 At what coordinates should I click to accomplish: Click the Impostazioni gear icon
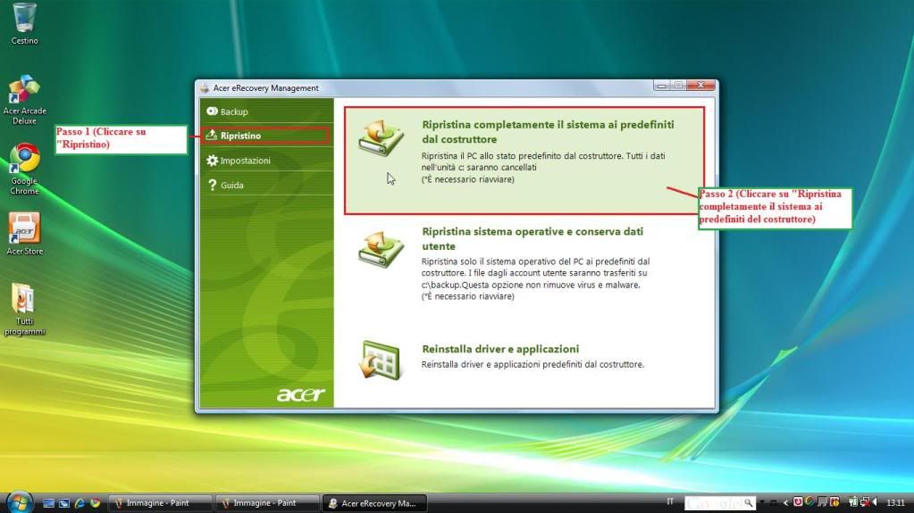[212, 160]
